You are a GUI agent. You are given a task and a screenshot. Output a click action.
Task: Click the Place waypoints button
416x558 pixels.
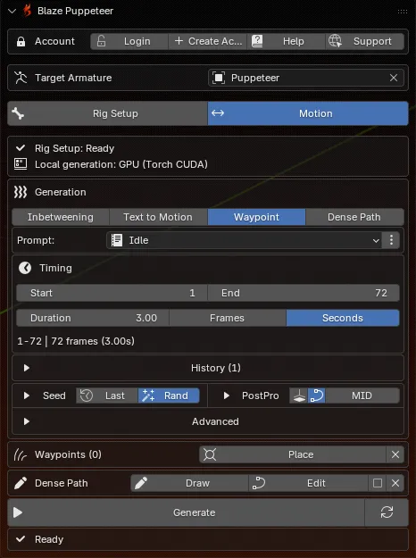pyautogui.click(x=293, y=454)
